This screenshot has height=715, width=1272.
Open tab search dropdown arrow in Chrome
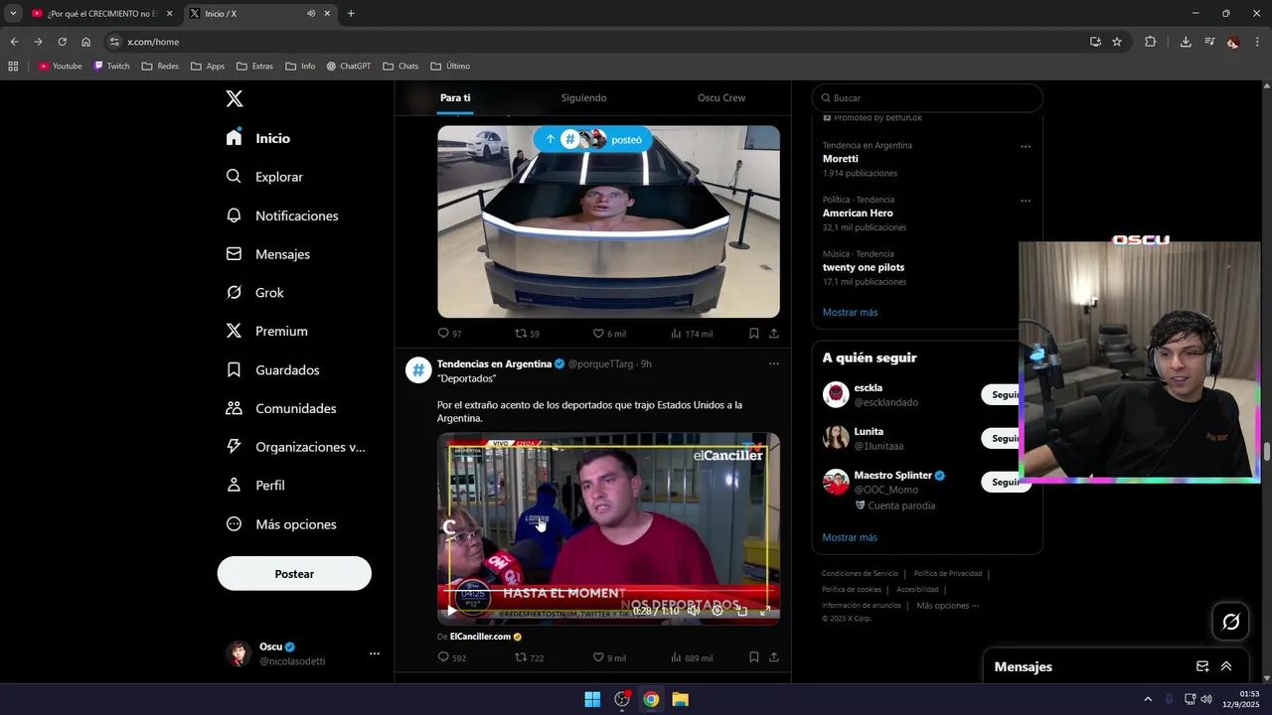pos(13,13)
